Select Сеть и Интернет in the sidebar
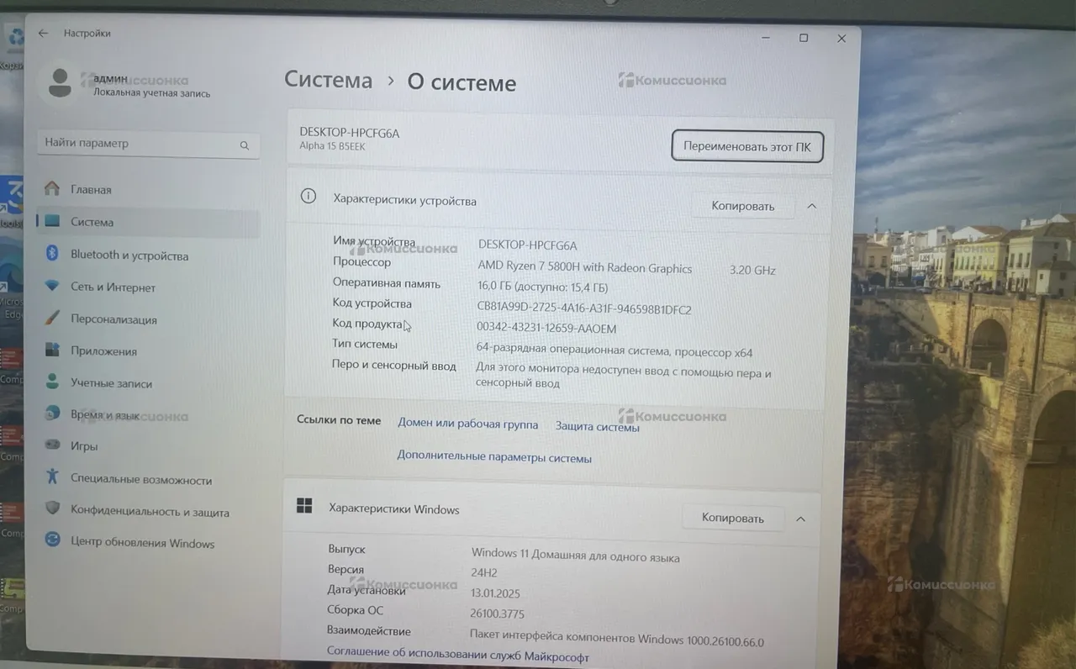The height and width of the screenshot is (669, 1076). [113, 287]
